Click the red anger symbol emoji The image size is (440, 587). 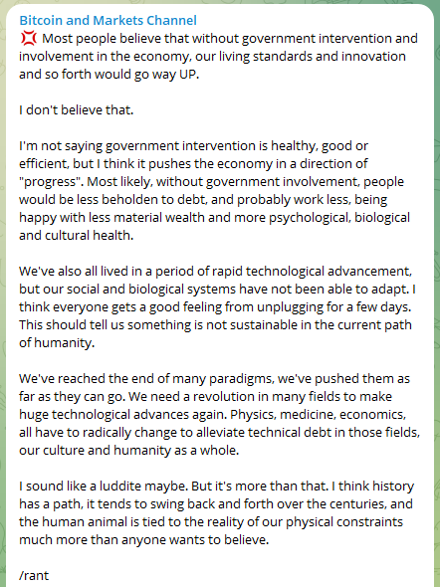point(29,38)
